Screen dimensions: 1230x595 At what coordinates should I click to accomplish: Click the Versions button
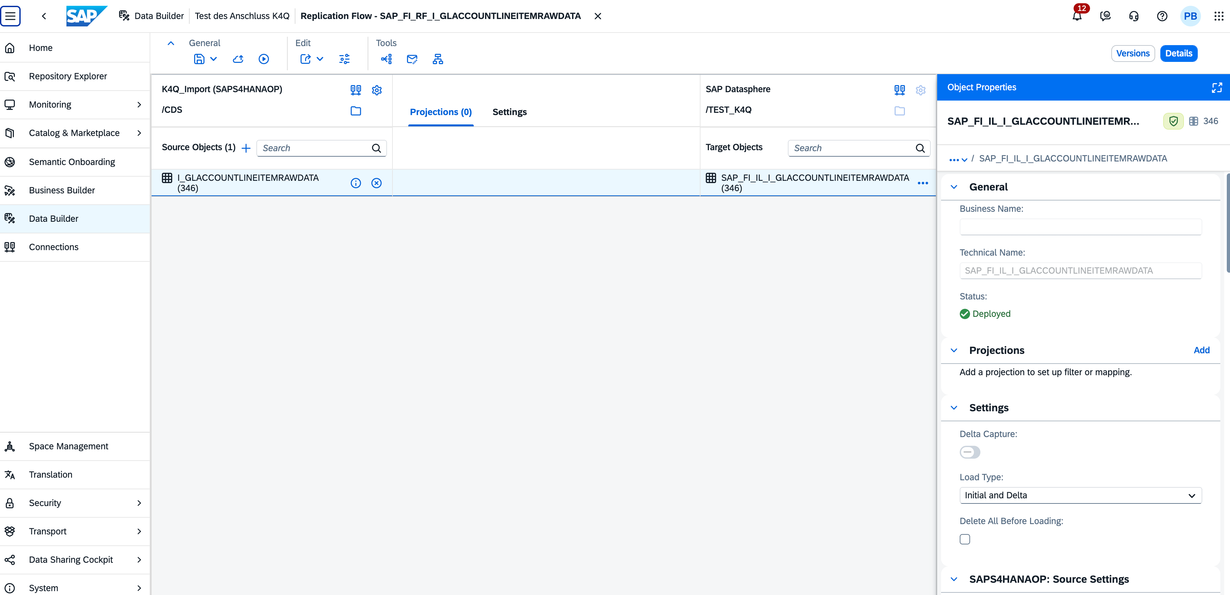click(1133, 54)
